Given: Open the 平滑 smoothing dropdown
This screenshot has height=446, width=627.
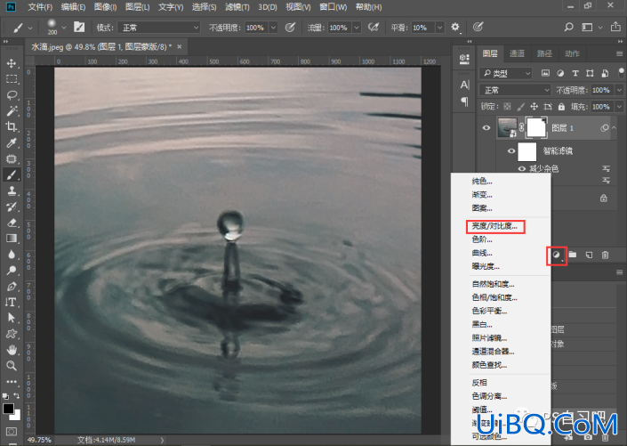Looking at the screenshot, I should [440, 28].
